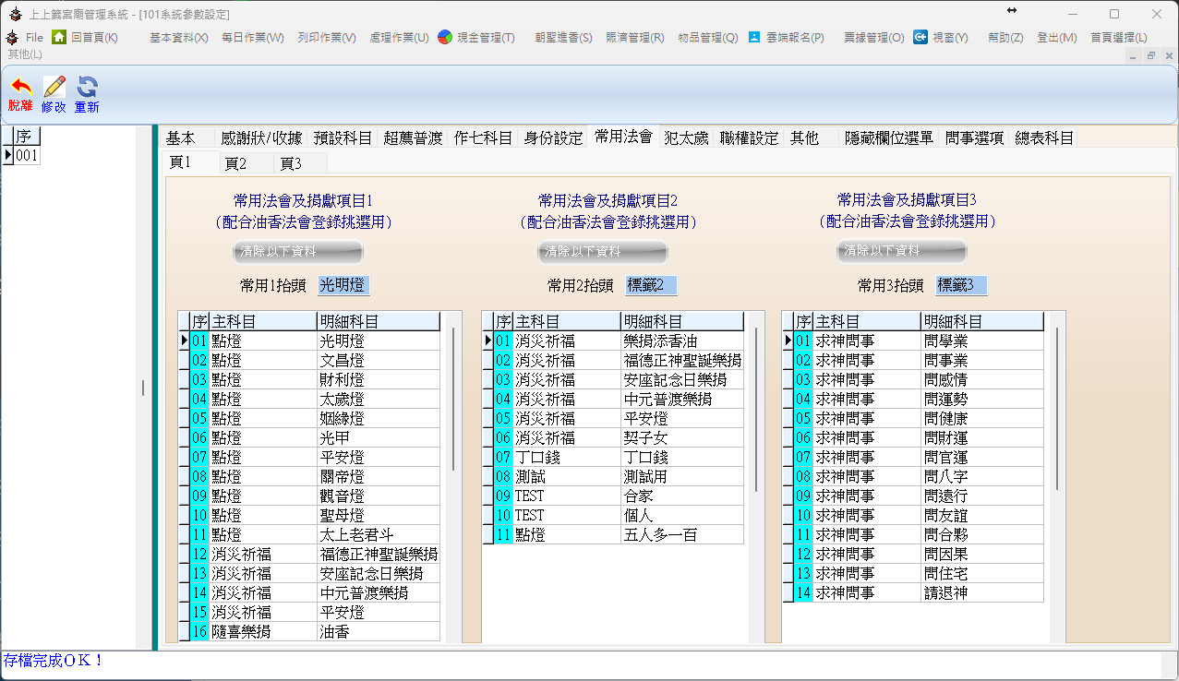Open 現金管理 pie chart menu icon
Image resolution: width=1179 pixels, height=681 pixels.
tap(445, 38)
